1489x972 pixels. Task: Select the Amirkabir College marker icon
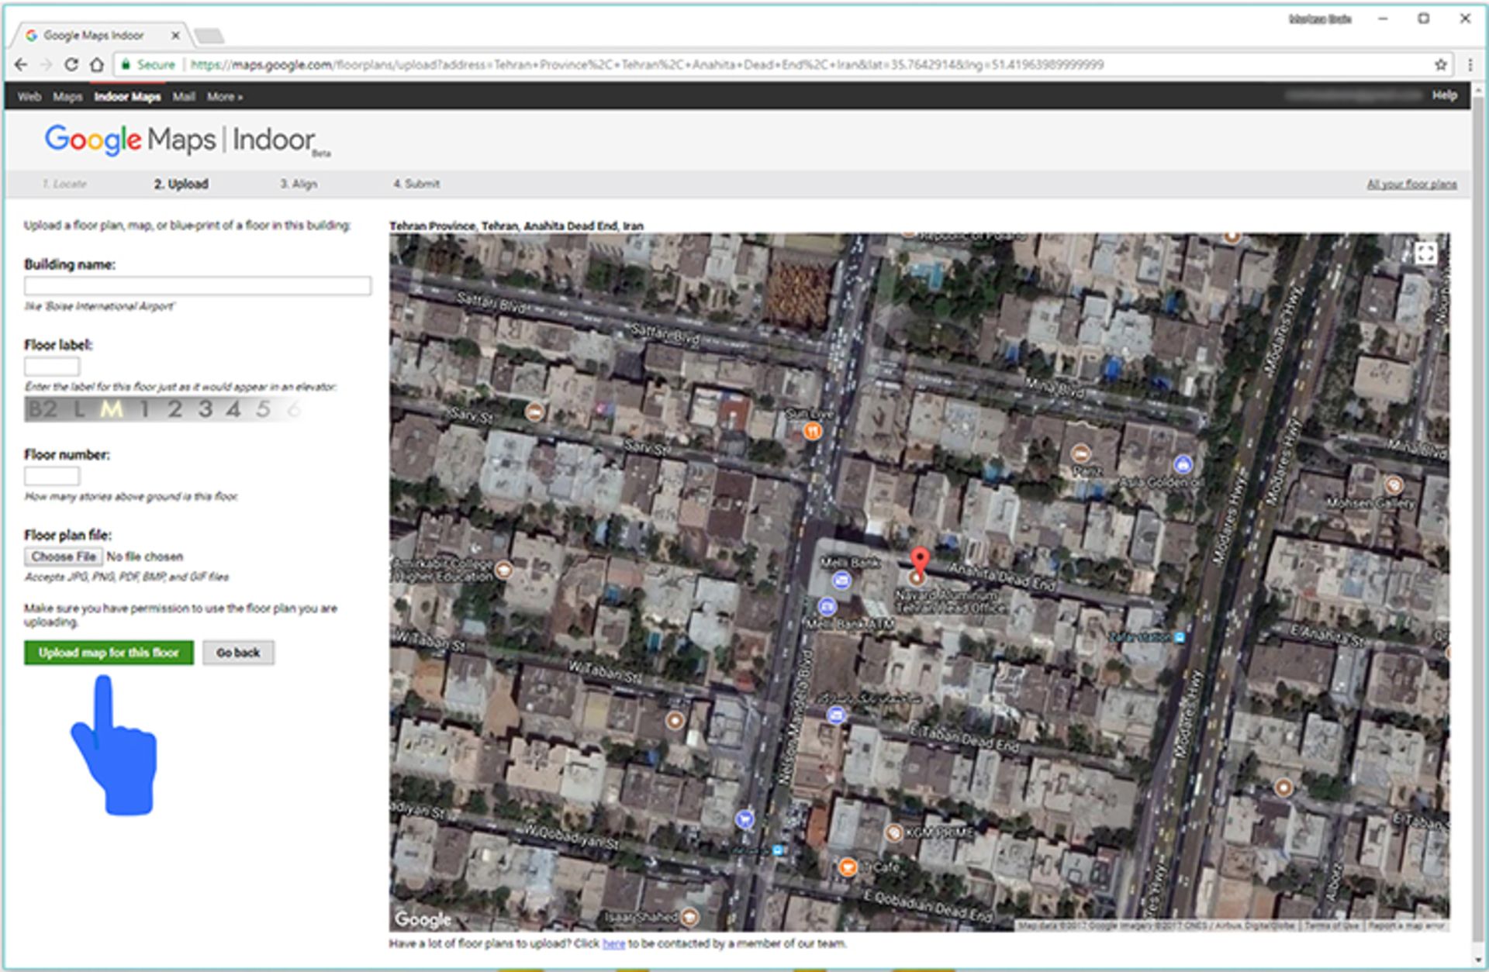[x=503, y=570]
